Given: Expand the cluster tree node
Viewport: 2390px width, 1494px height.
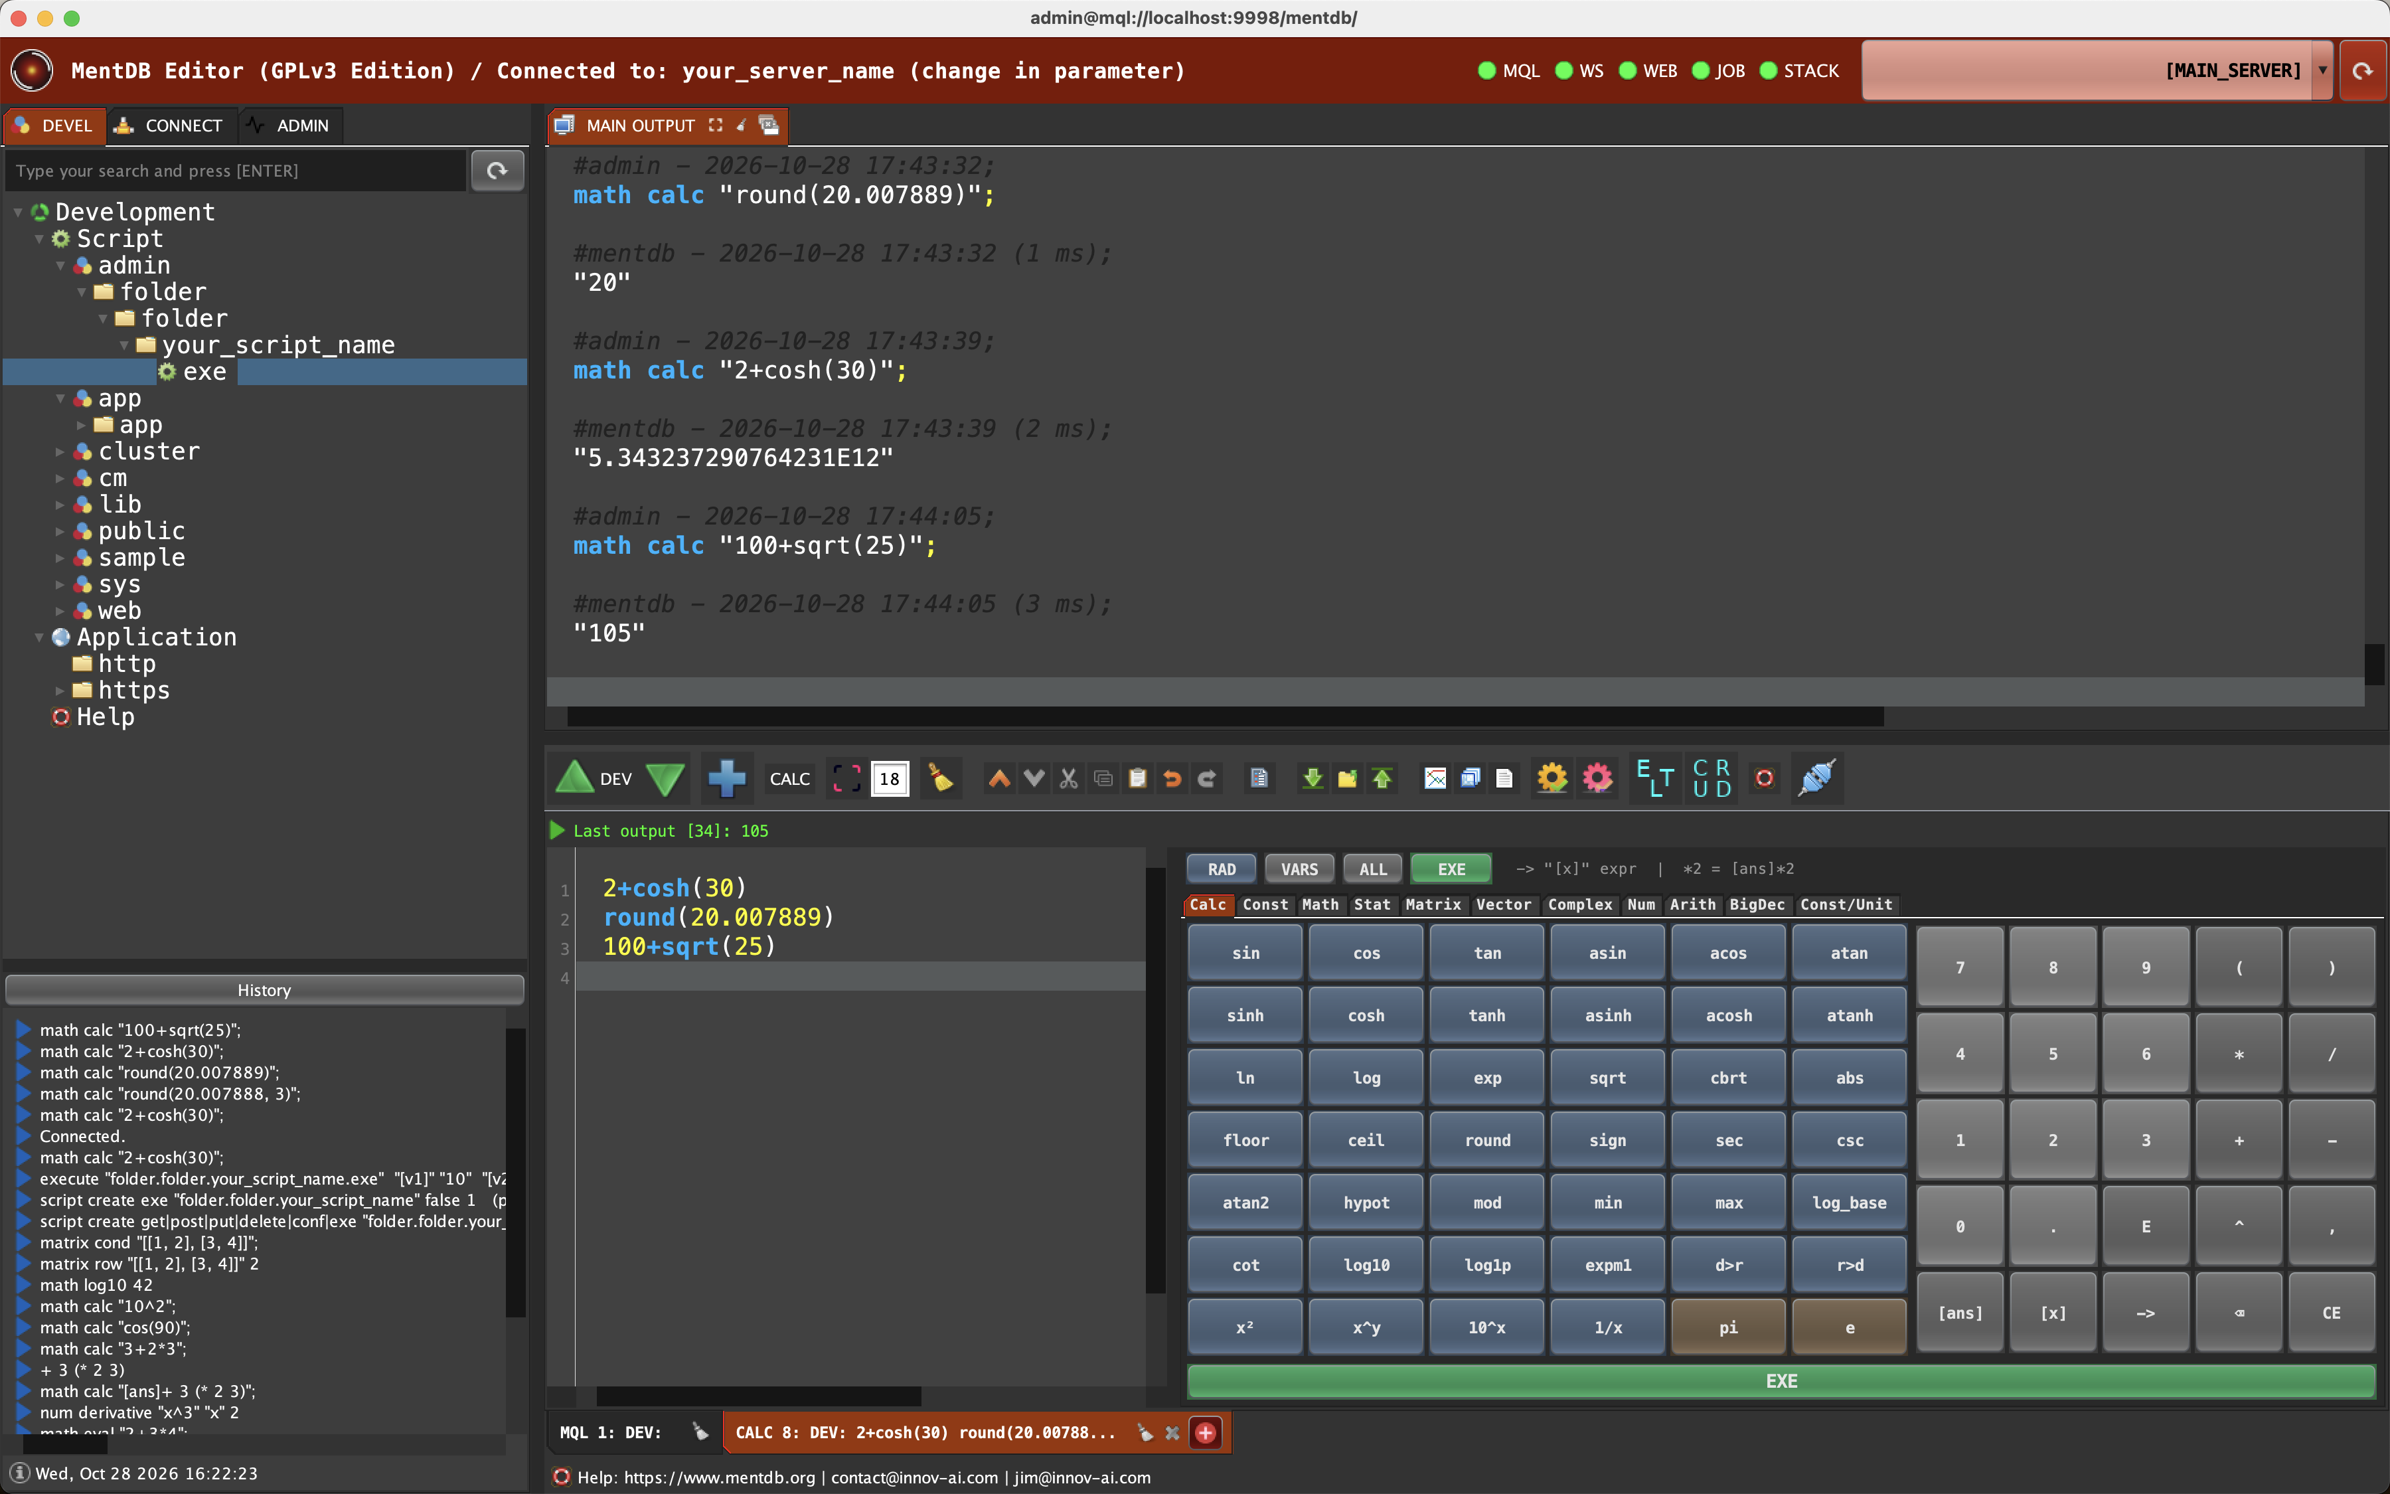Looking at the screenshot, I should [x=60, y=452].
